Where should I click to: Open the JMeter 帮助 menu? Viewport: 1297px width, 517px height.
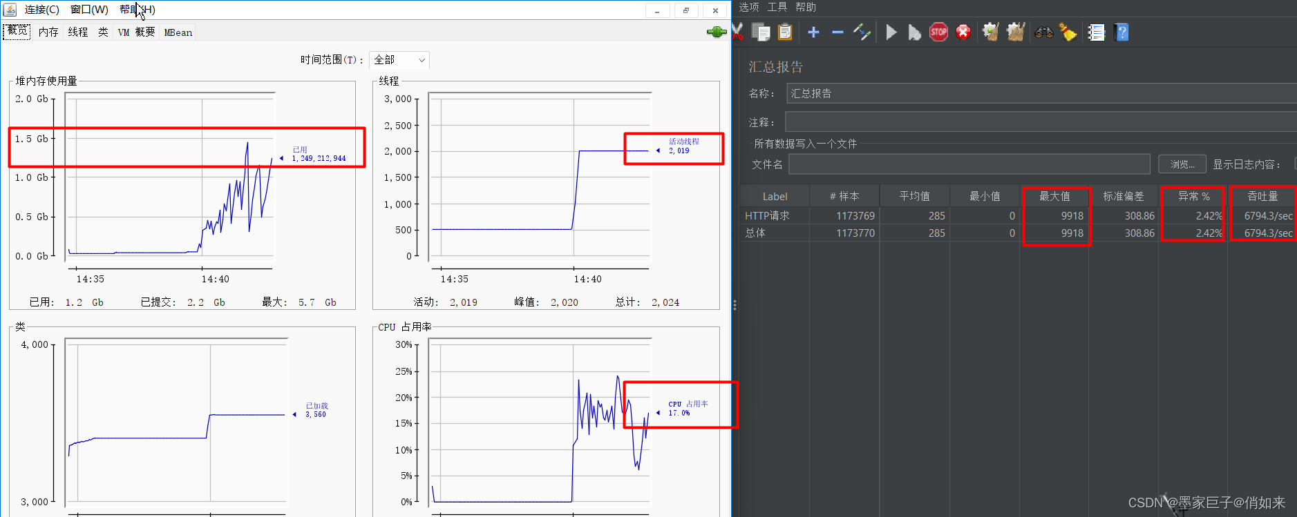(x=806, y=7)
